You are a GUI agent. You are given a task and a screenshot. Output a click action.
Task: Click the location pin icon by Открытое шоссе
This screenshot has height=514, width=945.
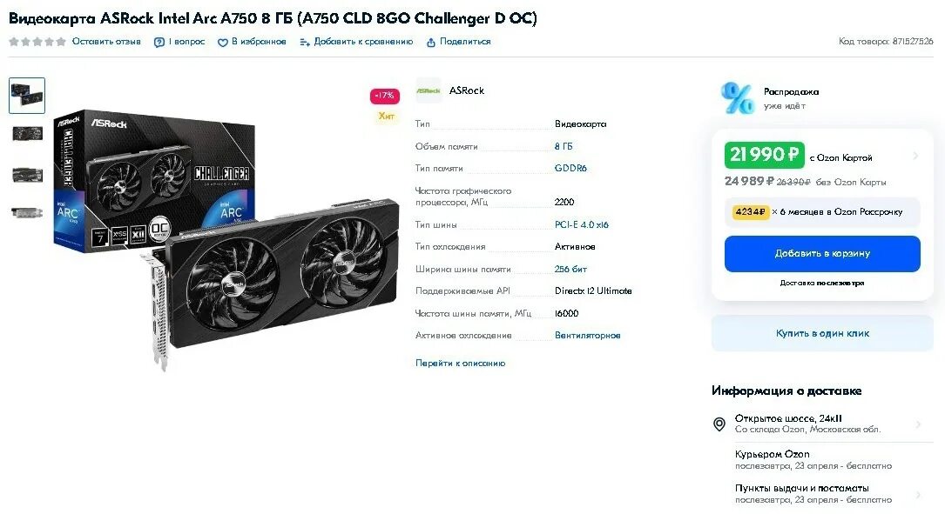pyautogui.click(x=719, y=424)
